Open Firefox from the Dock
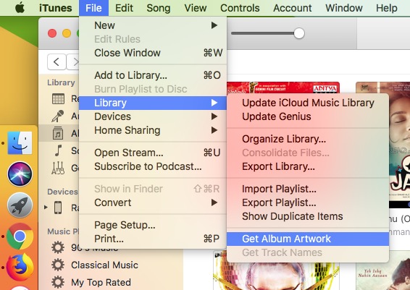 [20, 267]
